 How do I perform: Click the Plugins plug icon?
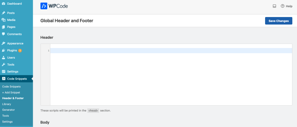click(x=3, y=51)
